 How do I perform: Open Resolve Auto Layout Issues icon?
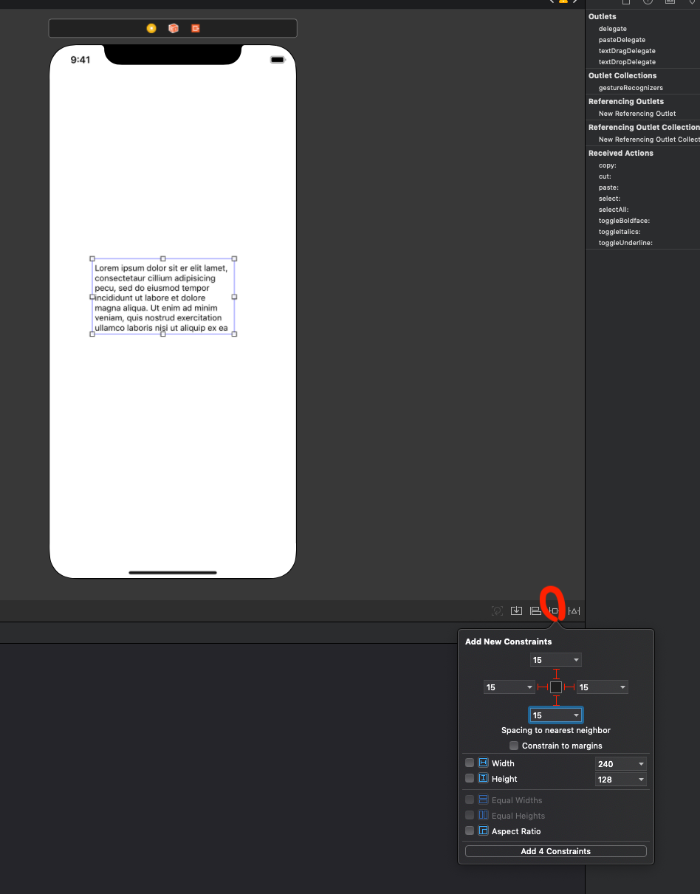(x=574, y=611)
